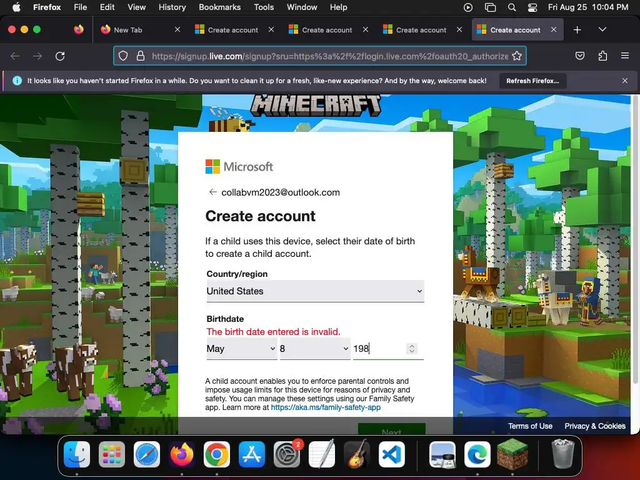Open the Firefox hamburger application menu
The image size is (640, 480).
624,56
